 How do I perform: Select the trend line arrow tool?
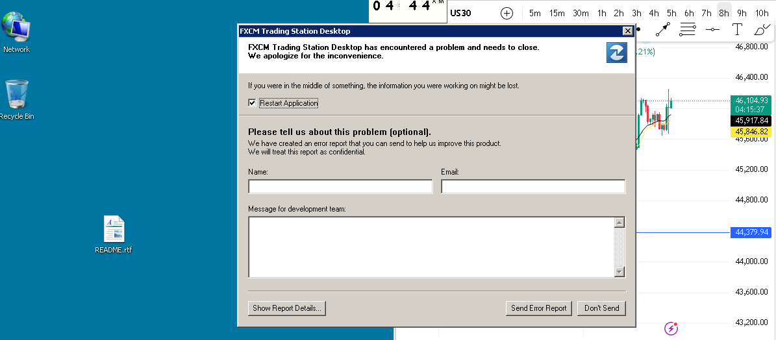tap(663, 29)
